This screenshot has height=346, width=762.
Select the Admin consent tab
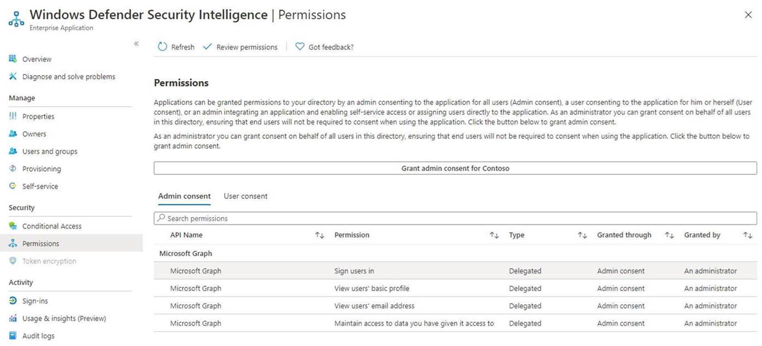click(184, 196)
